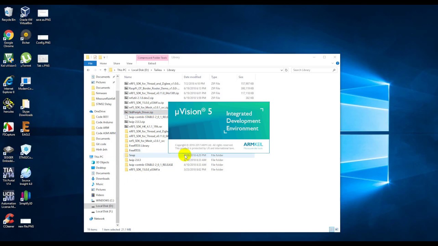Select the hercules desktop icon
This screenshot has height=246, width=438.
pos(9,106)
